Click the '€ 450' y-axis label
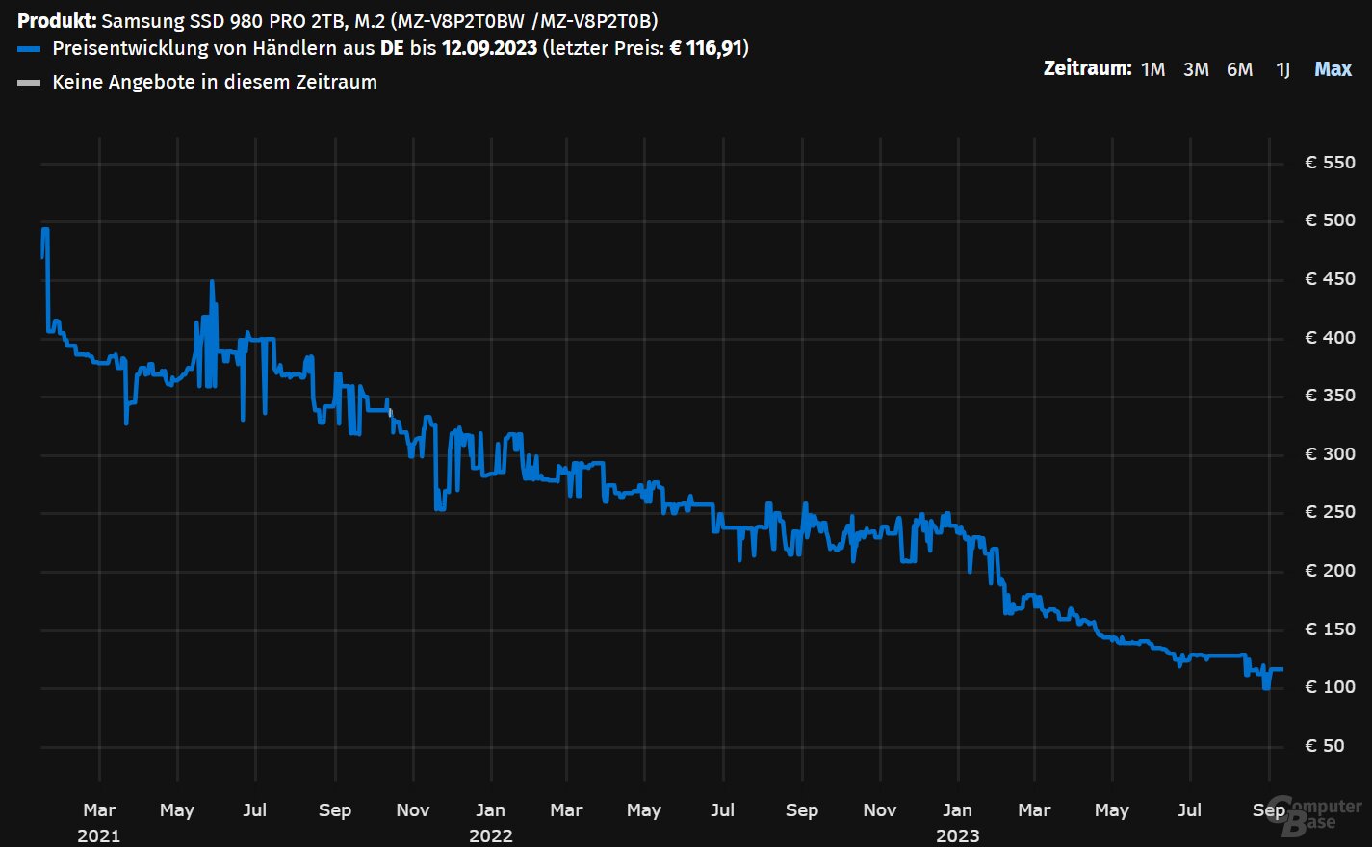The image size is (1372, 847). coord(1330,279)
